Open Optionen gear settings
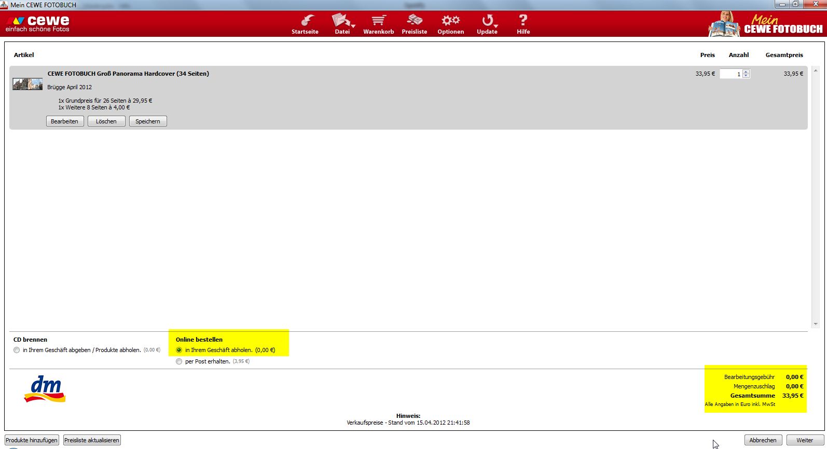This screenshot has width=827, height=449. coord(450,24)
